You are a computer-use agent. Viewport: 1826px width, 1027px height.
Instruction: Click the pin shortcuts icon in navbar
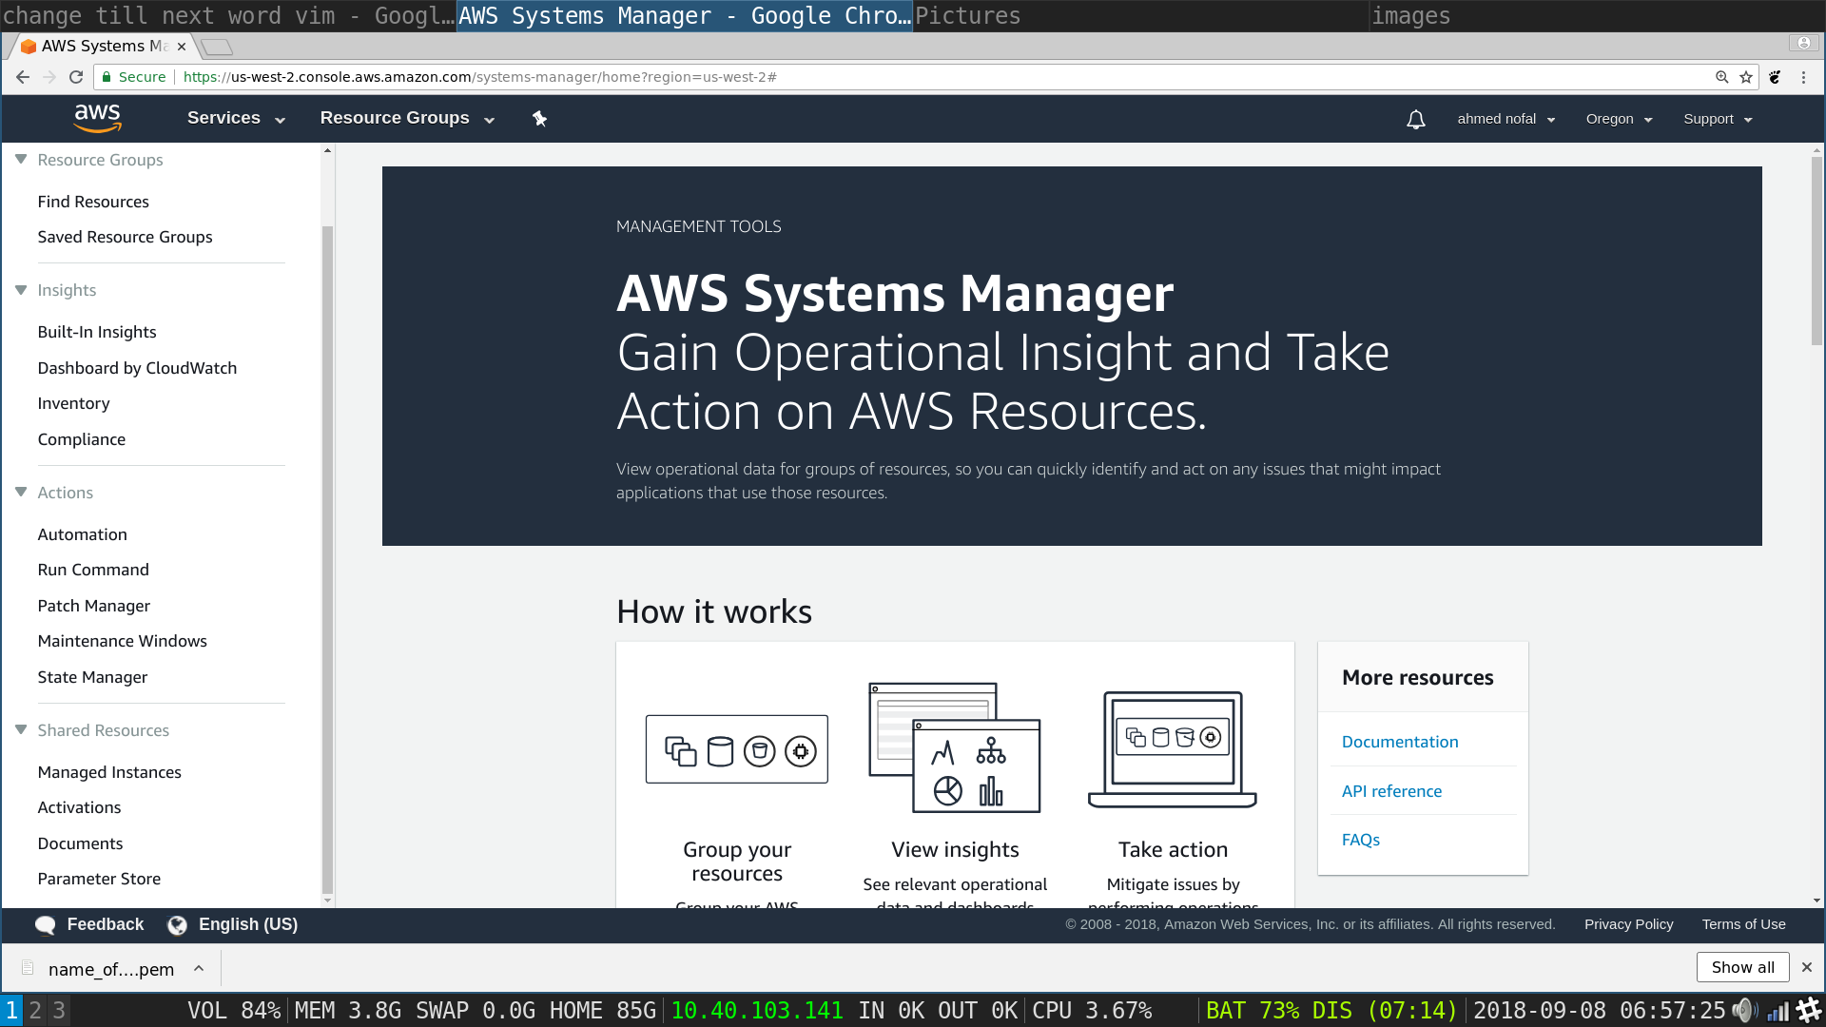[x=539, y=119]
